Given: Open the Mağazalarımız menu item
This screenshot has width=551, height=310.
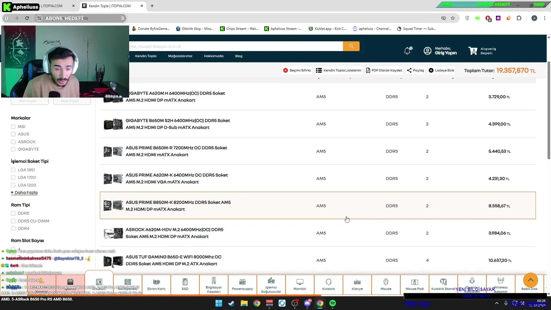Looking at the screenshot, I should pos(180,56).
